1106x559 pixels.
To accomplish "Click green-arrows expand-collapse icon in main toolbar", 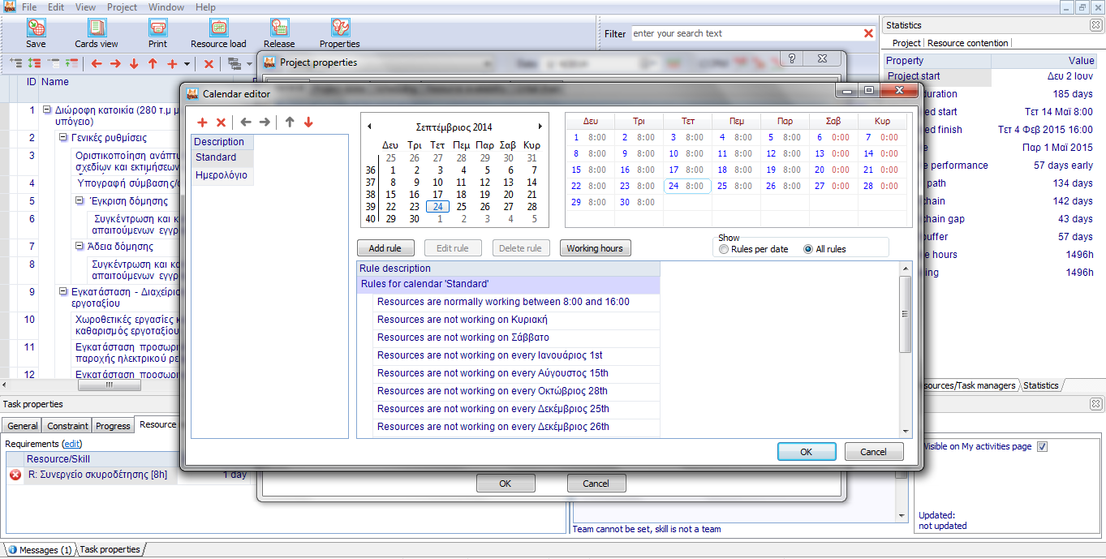I will pyautogui.click(x=34, y=63).
